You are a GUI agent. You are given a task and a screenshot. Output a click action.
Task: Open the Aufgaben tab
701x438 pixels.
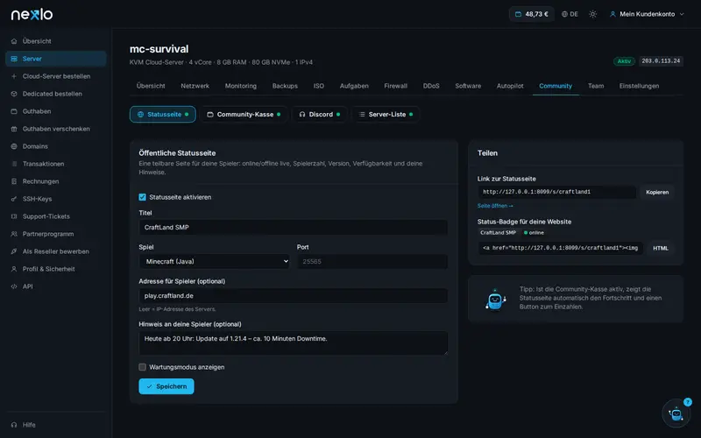354,86
